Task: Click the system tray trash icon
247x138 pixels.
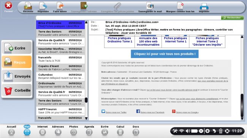Action: [x=221, y=131]
